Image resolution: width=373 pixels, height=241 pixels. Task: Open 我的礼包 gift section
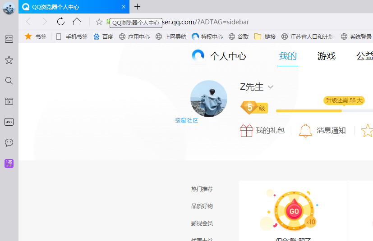point(262,131)
